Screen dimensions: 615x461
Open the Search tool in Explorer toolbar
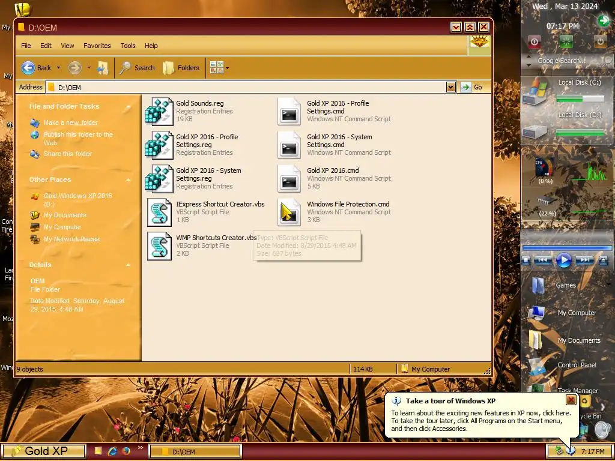click(137, 68)
